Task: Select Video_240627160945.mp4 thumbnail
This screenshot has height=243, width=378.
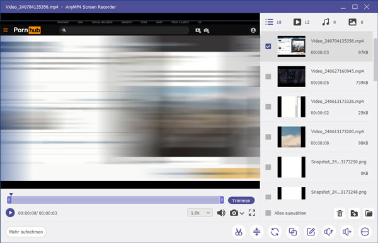Action: [x=291, y=76]
